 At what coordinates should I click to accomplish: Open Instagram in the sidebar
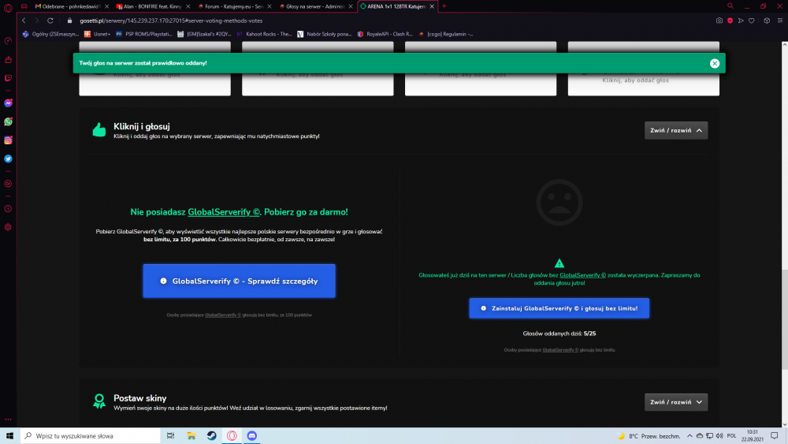[x=8, y=140]
